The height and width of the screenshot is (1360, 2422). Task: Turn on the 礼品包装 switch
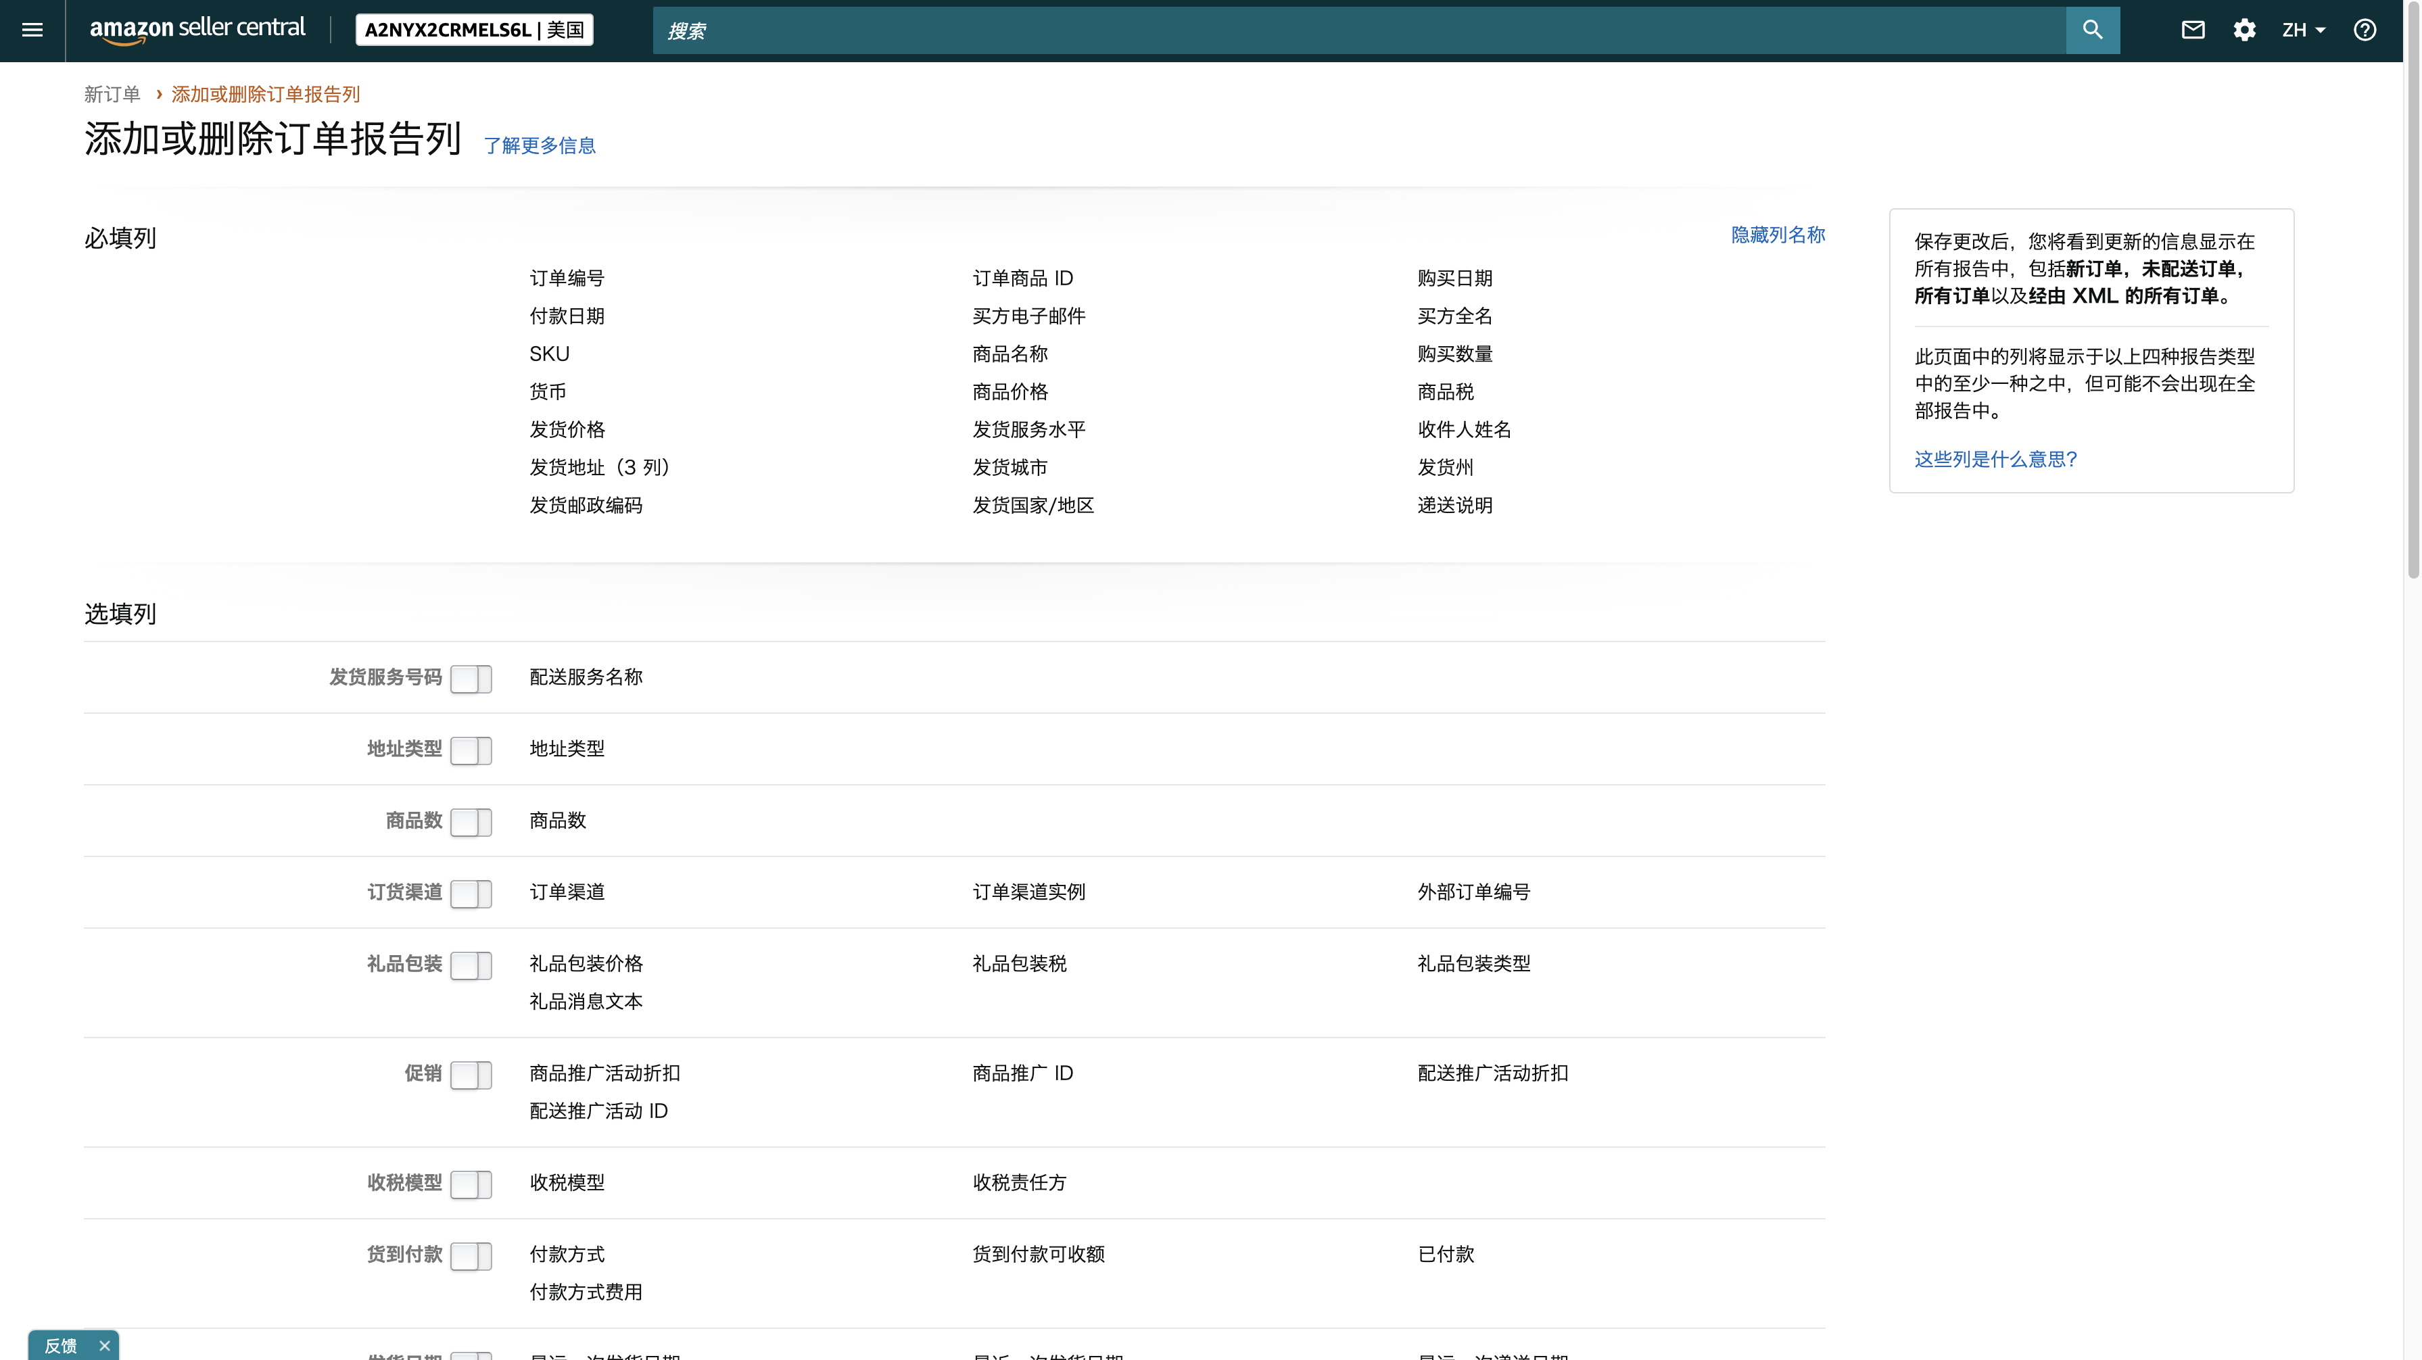pos(471,965)
